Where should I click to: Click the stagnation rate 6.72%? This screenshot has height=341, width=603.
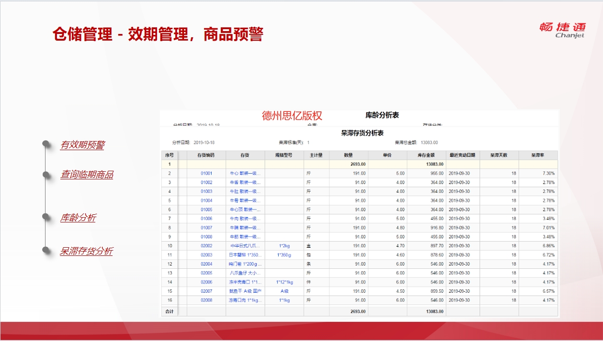coord(549,255)
